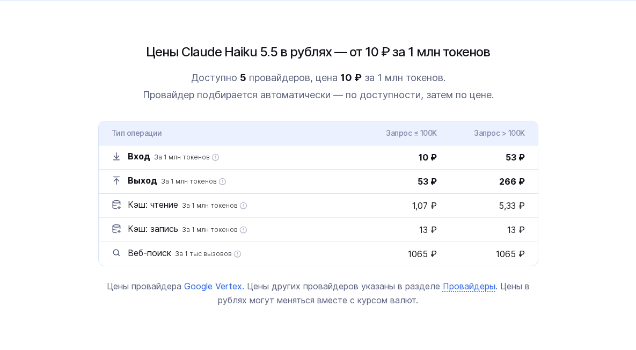The width and height of the screenshot is (636, 350).
Task: Click the Провайдер подбирается автоматически line
Action: (318, 95)
